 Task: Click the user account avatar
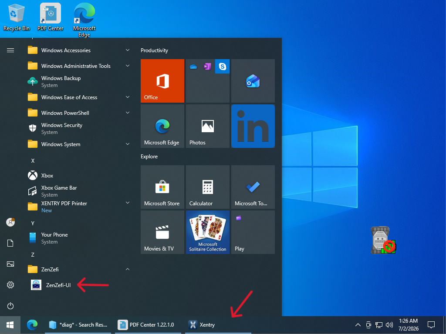point(10,222)
